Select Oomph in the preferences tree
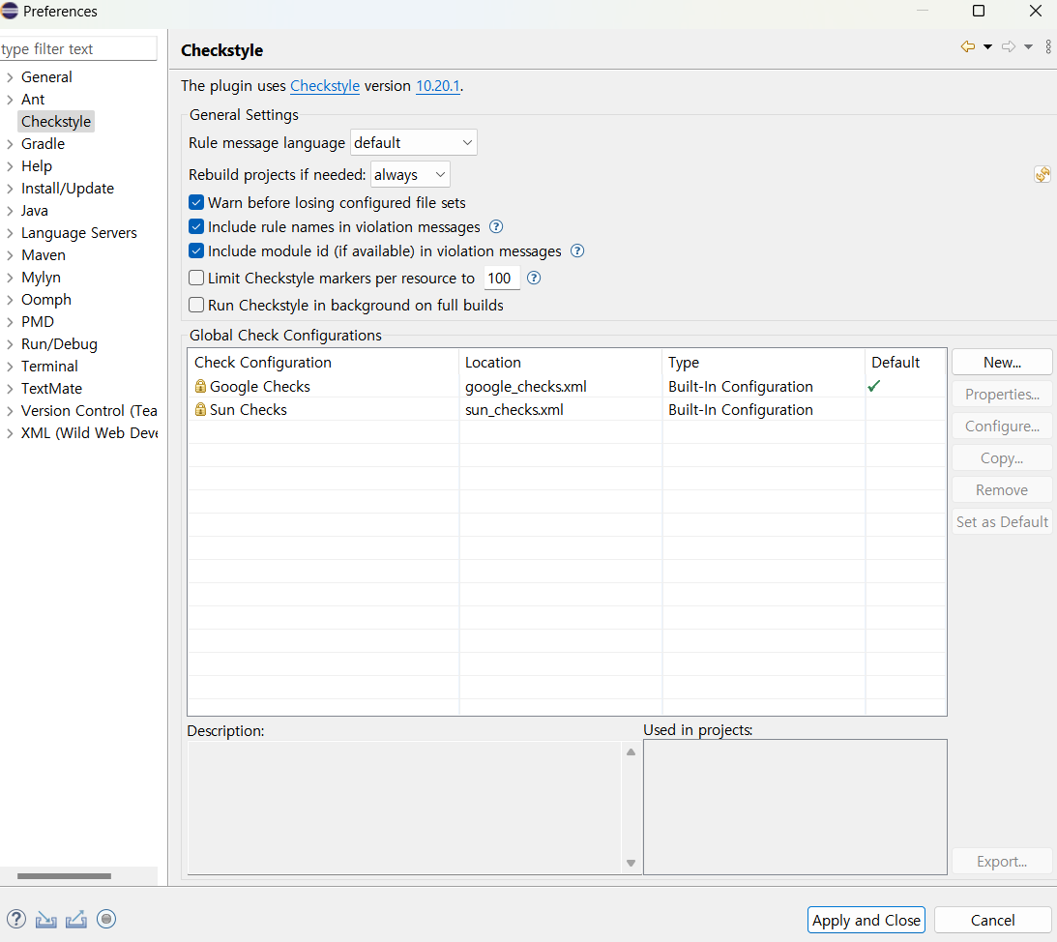 tap(45, 300)
